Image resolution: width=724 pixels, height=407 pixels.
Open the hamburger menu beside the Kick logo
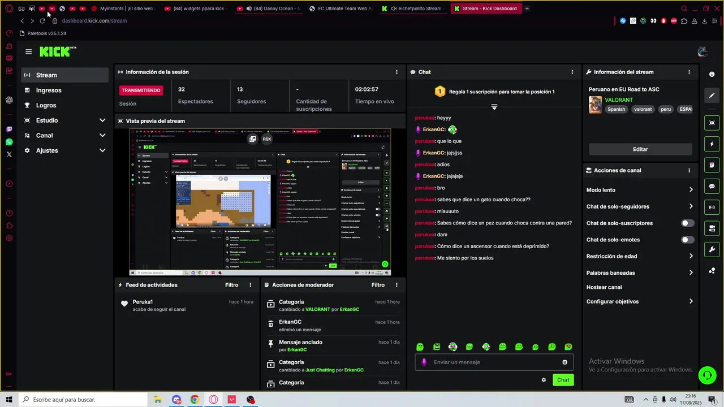[x=28, y=51]
